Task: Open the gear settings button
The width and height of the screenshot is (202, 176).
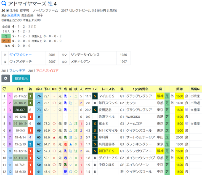Action: (5, 79)
